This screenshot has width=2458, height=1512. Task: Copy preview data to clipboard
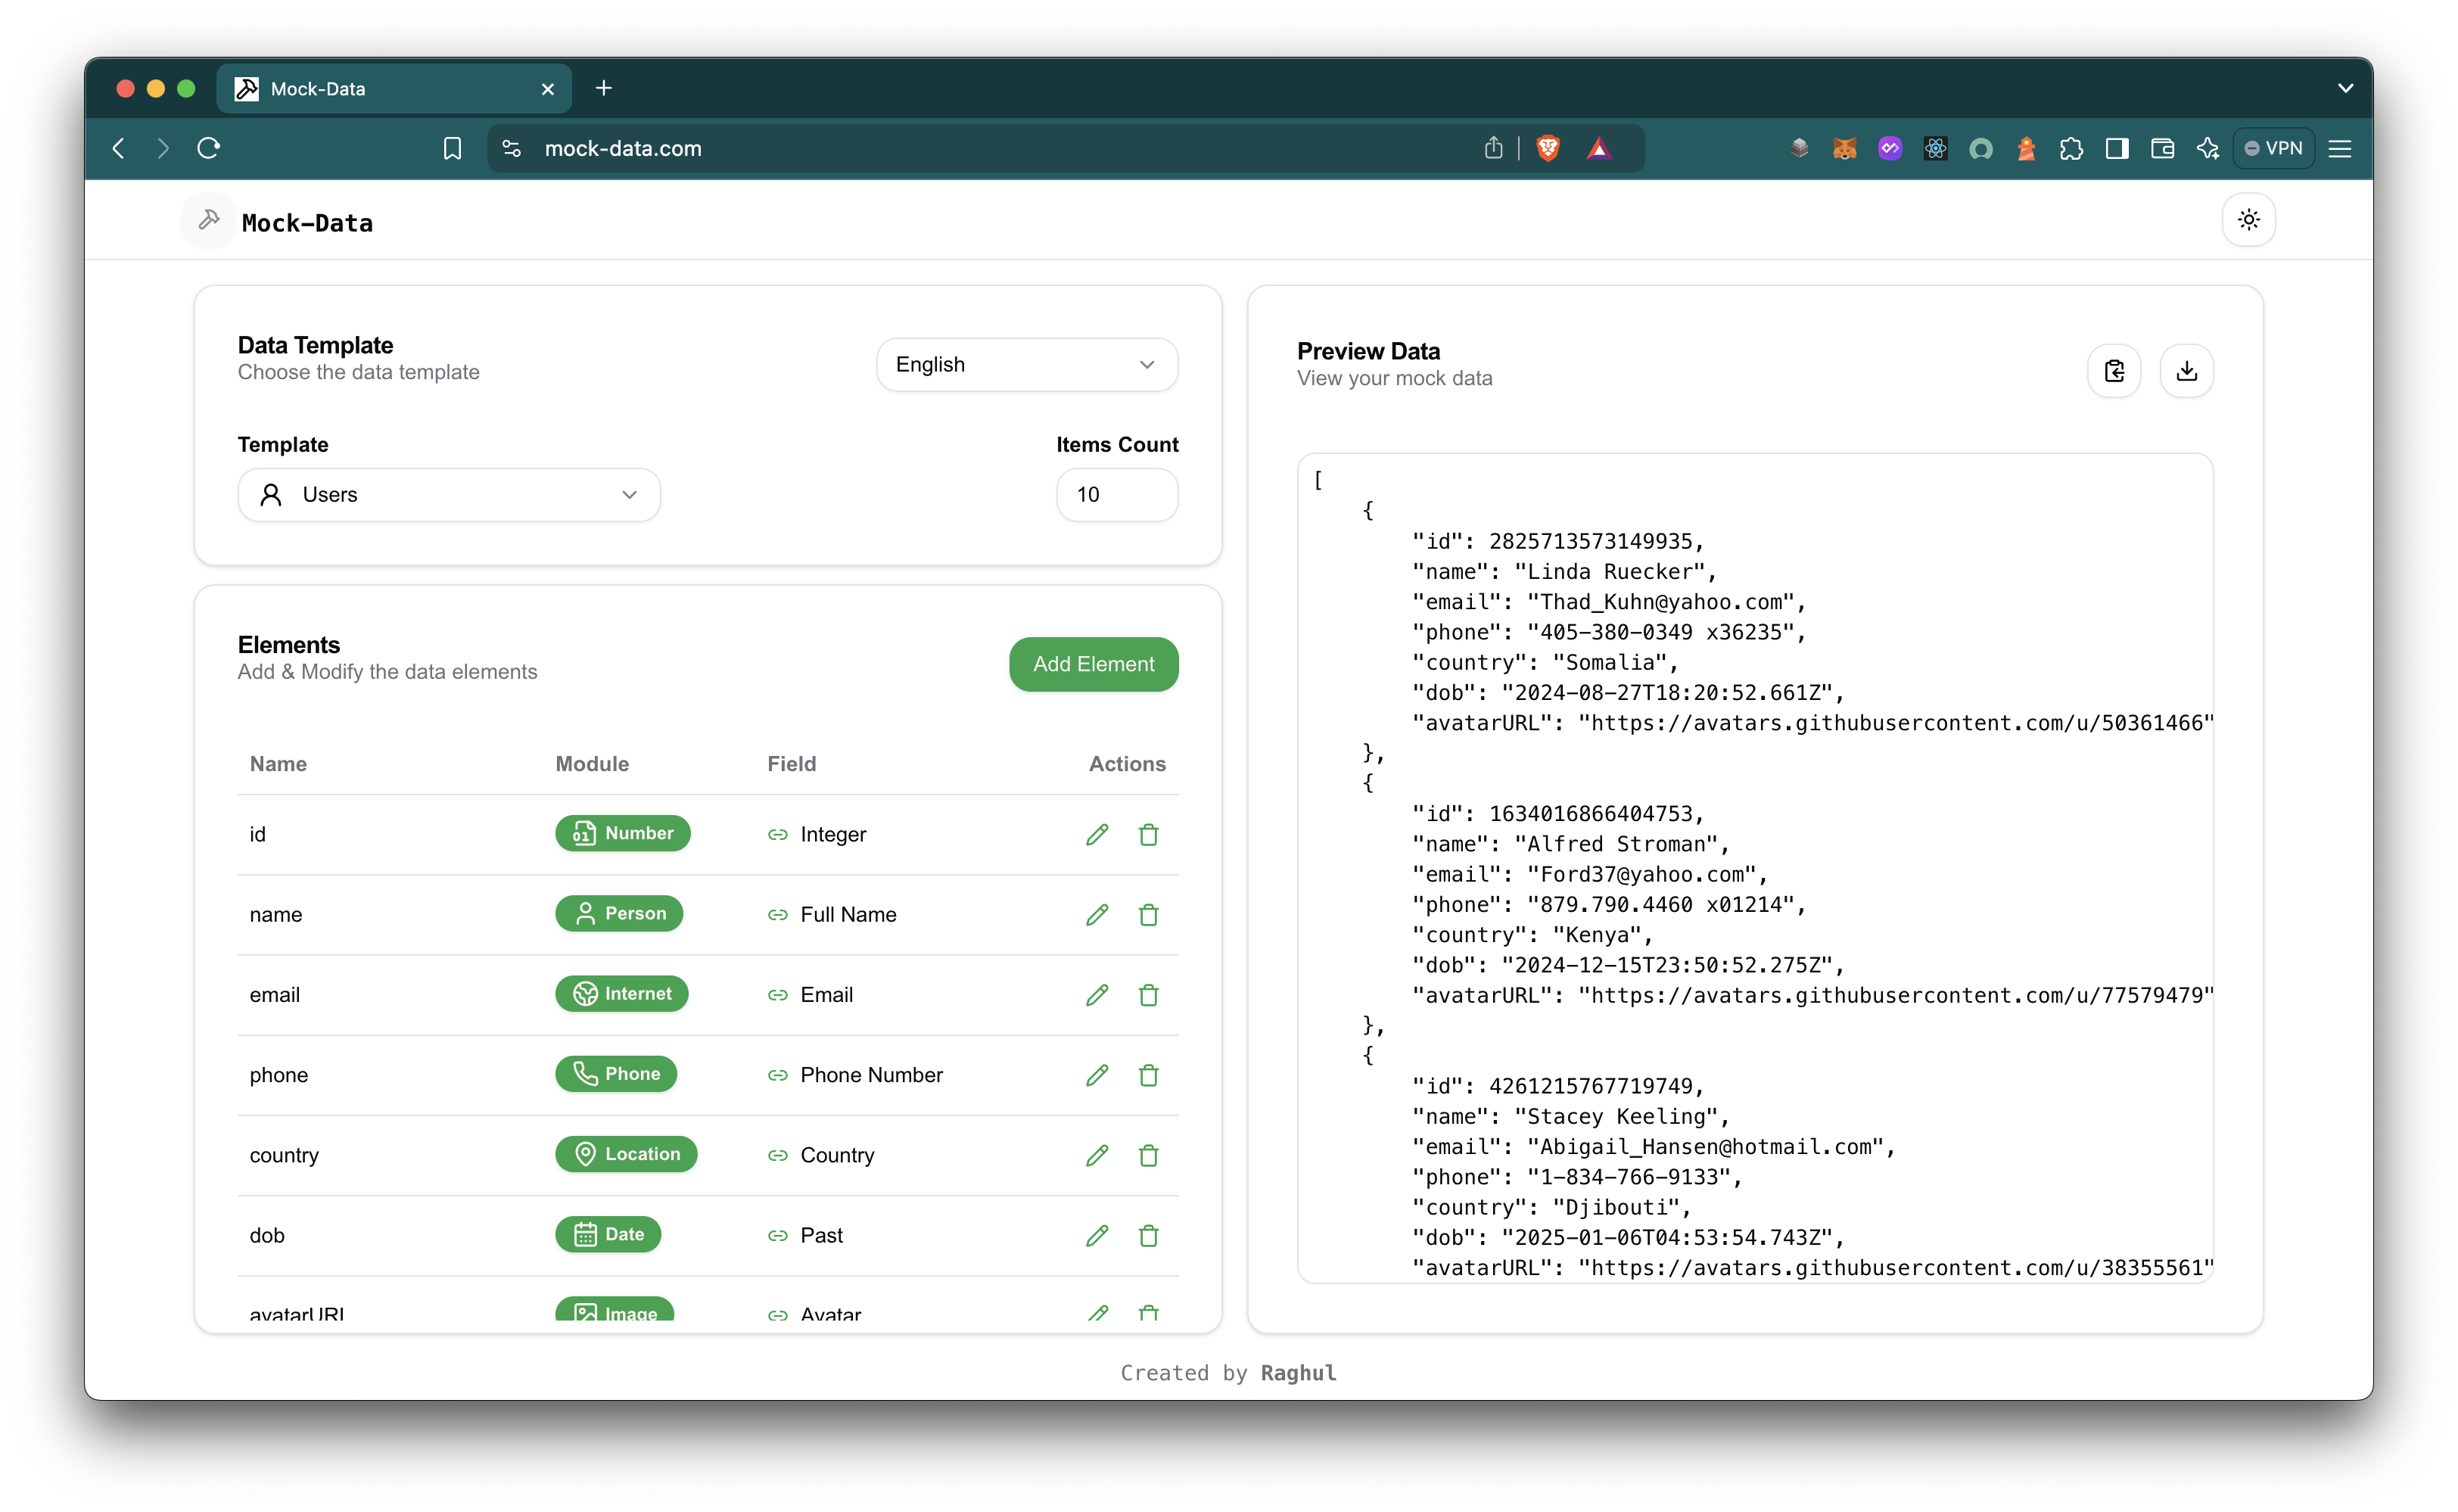(2114, 371)
